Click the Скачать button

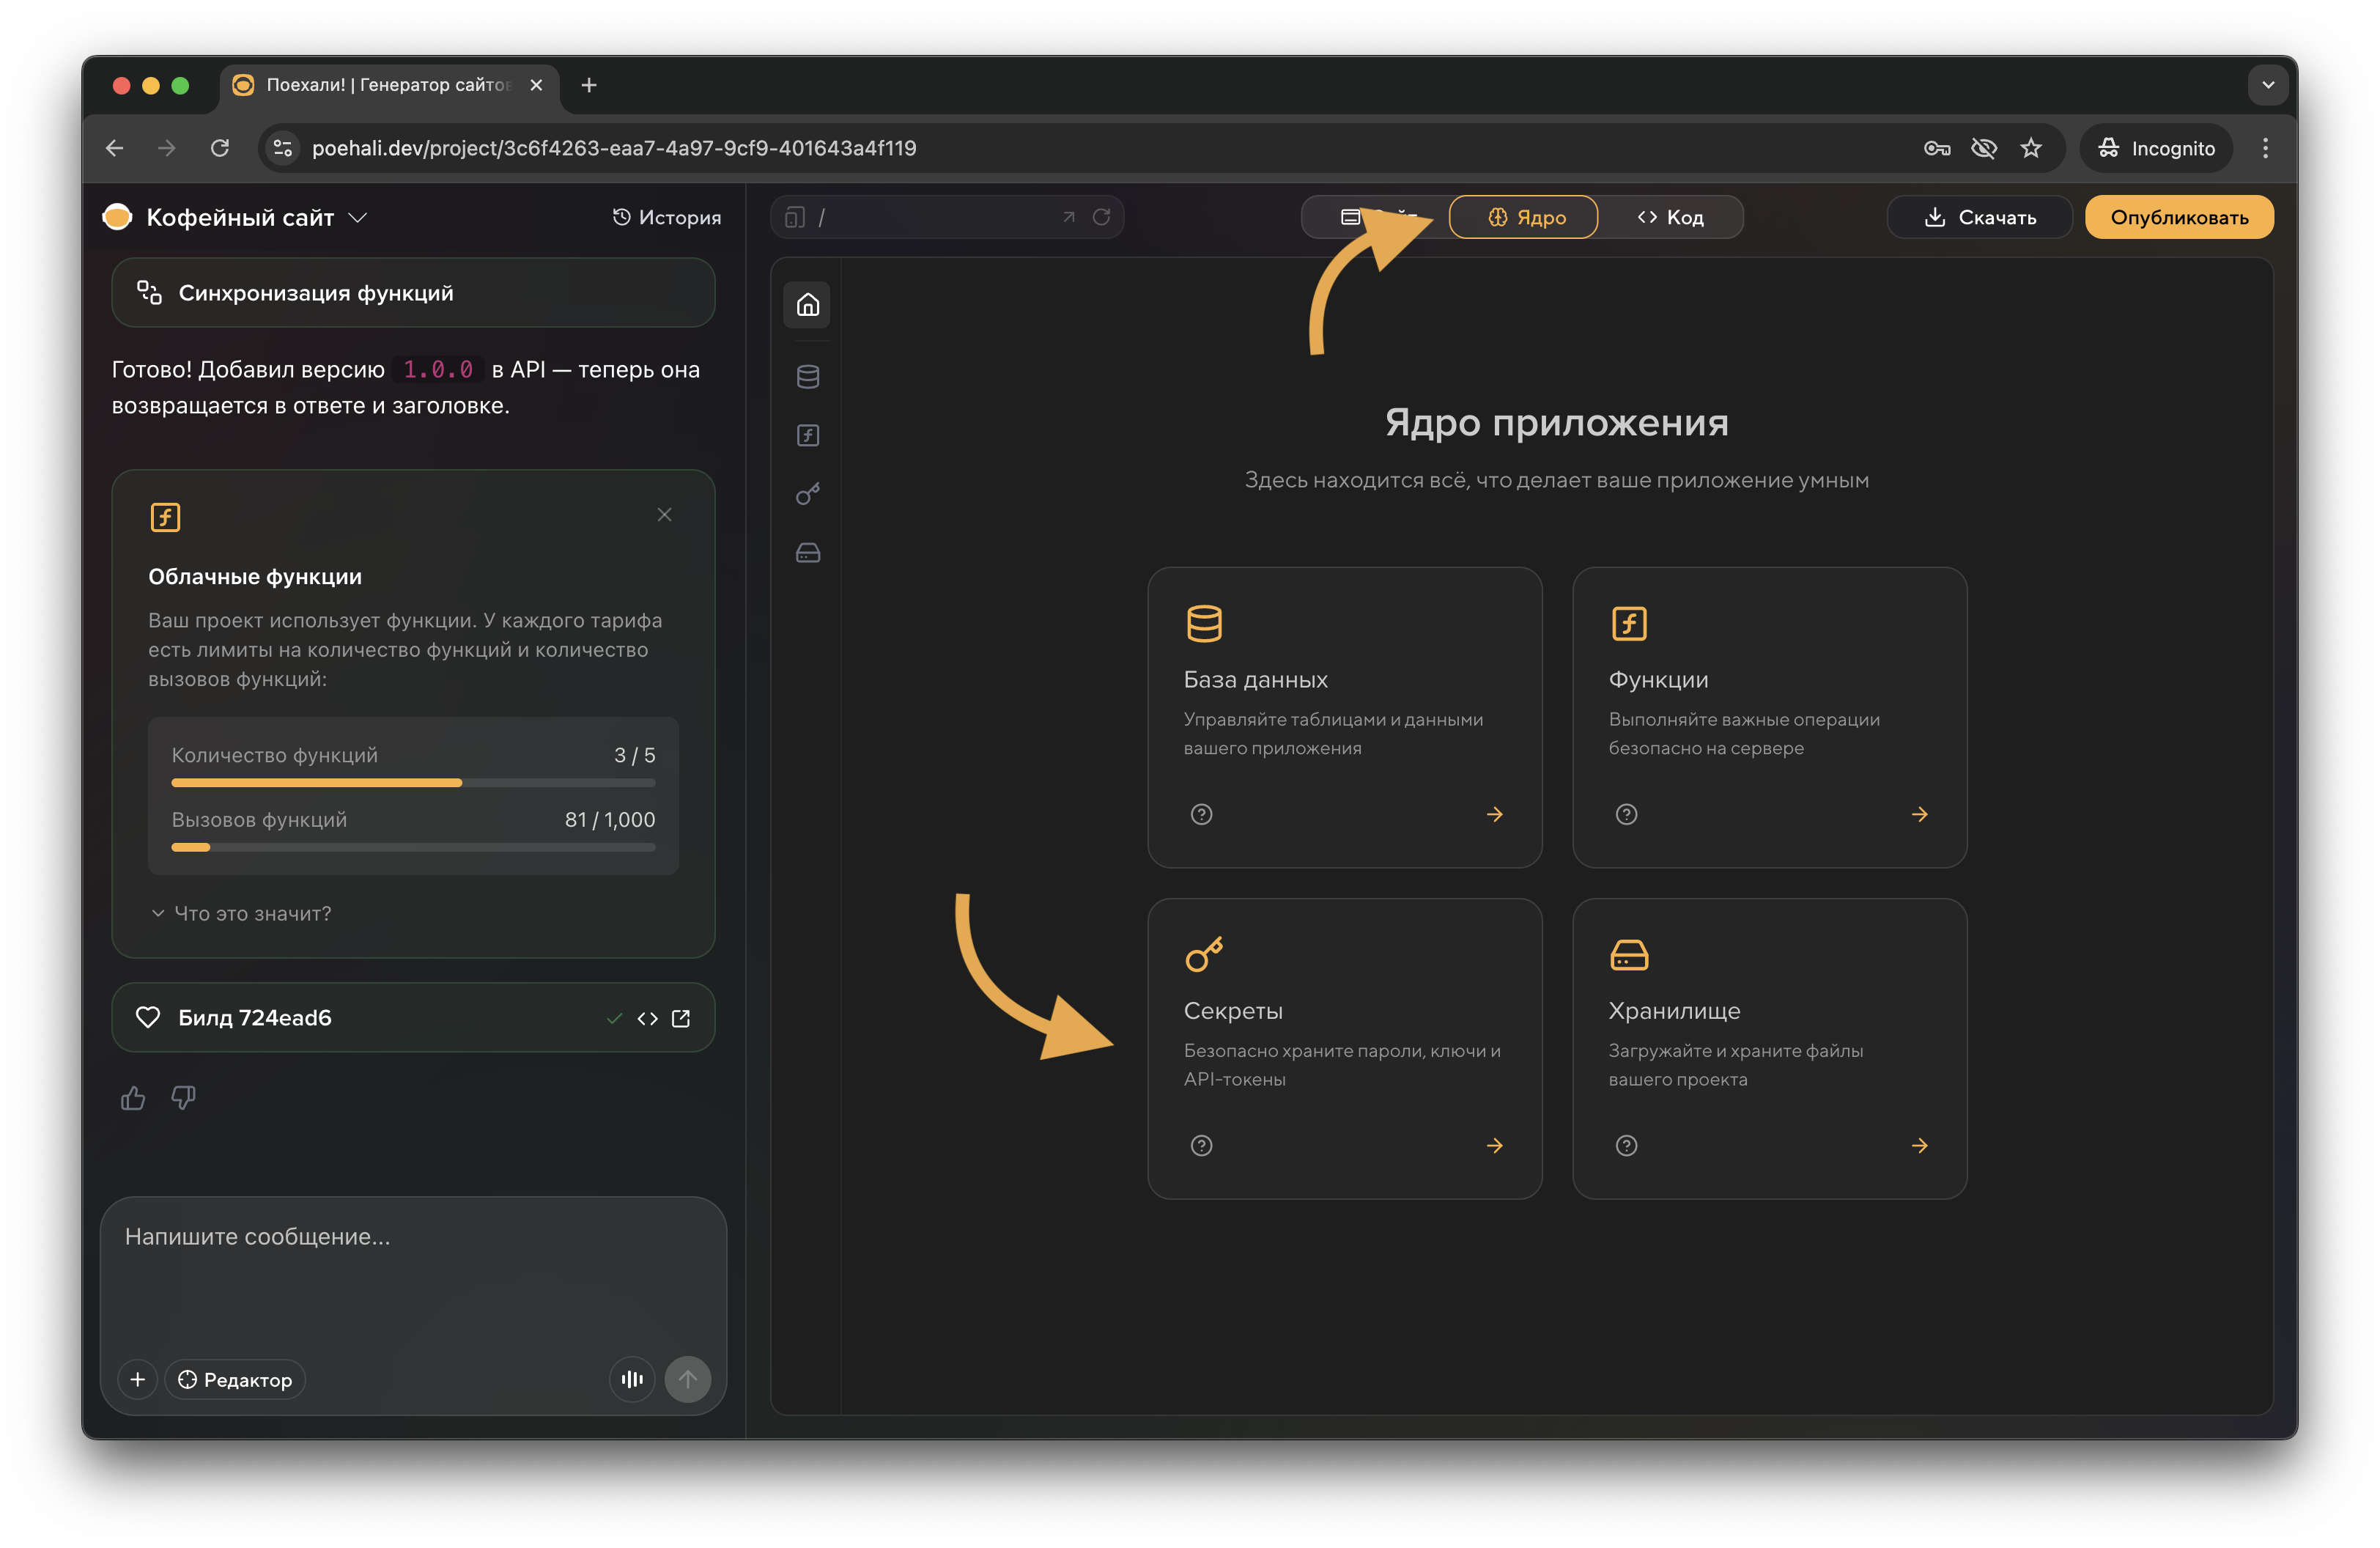point(1979,217)
